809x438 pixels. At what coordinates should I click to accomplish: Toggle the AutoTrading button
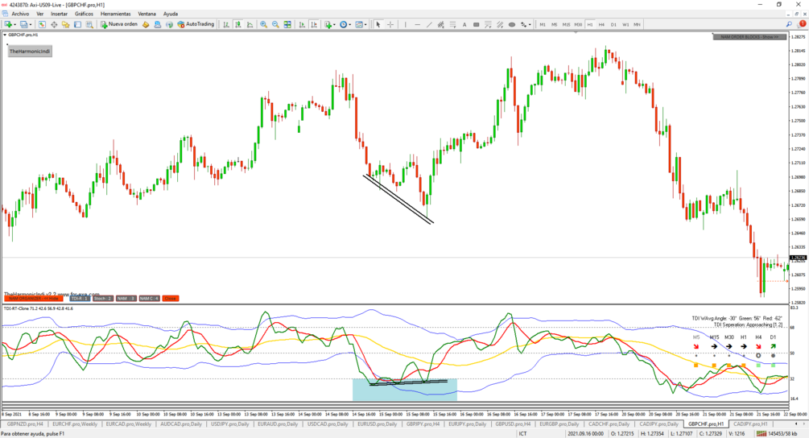196,24
